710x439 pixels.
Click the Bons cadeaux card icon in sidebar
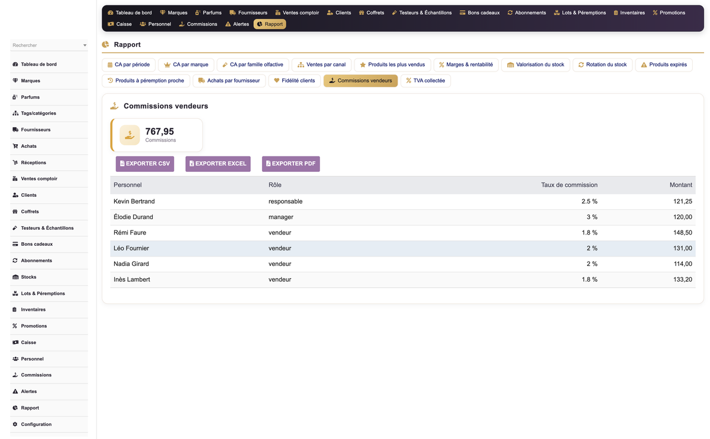(x=15, y=244)
